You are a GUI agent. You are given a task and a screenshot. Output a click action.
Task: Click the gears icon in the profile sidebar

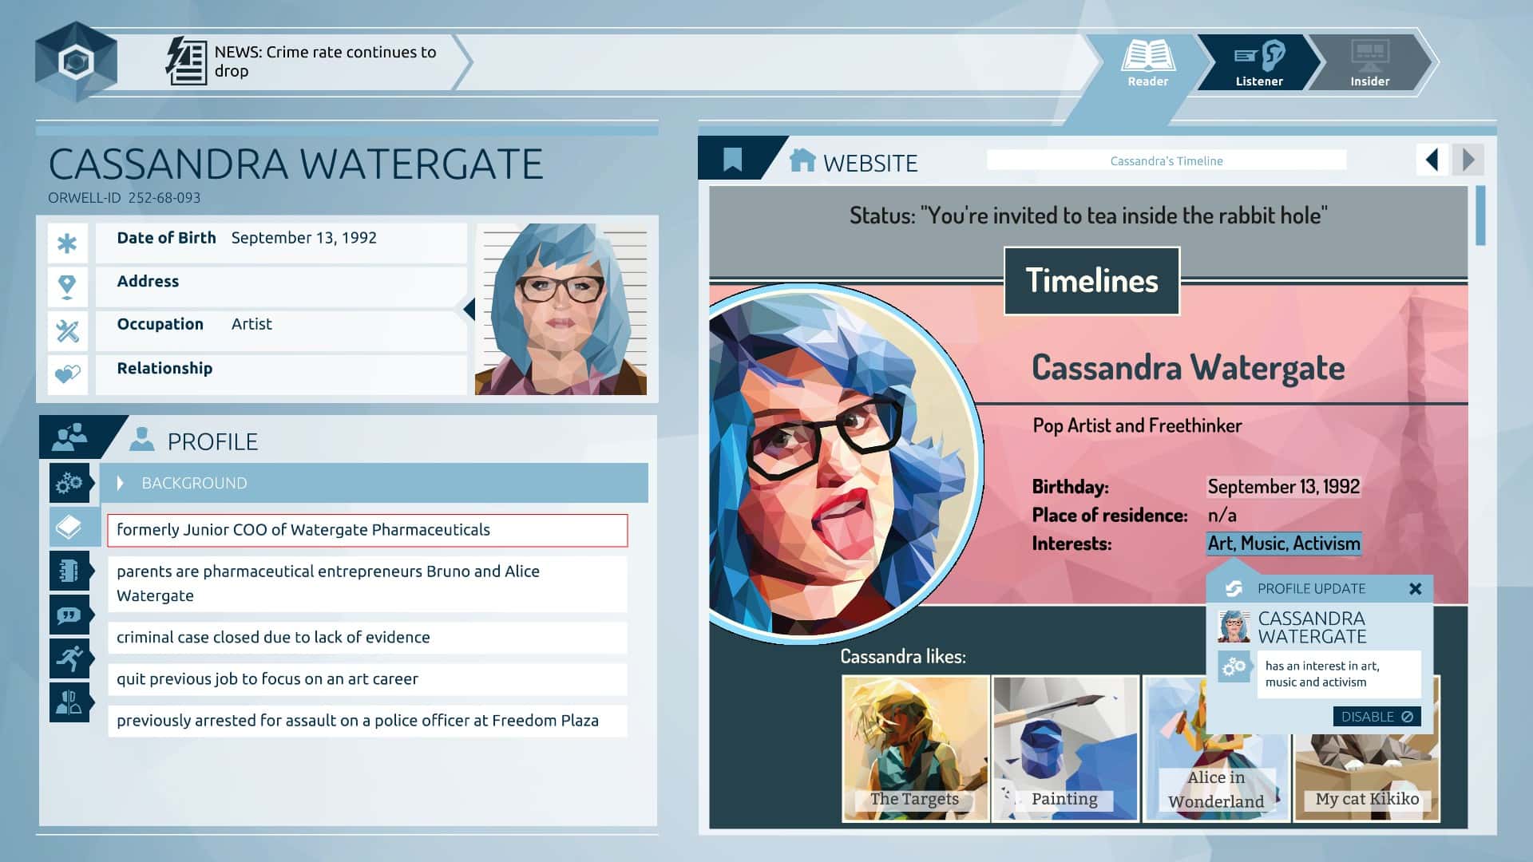click(x=70, y=482)
